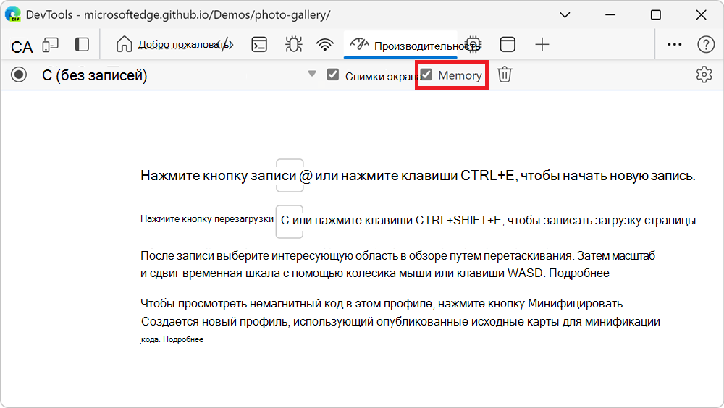This screenshot has width=724, height=408.
Task: Click the record @ button in instructions
Action: pos(290,175)
